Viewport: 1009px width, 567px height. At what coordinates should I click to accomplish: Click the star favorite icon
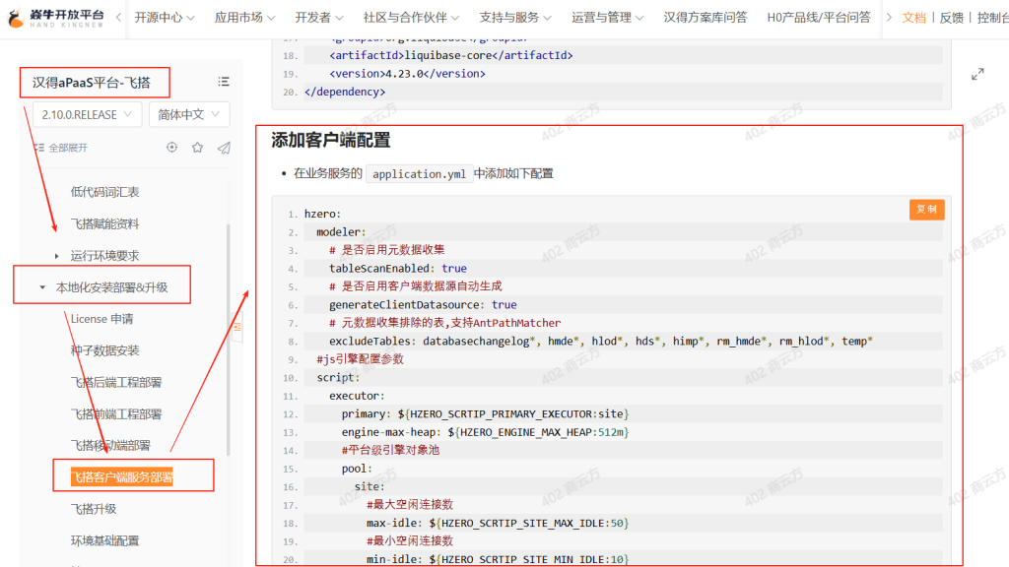coord(197,148)
